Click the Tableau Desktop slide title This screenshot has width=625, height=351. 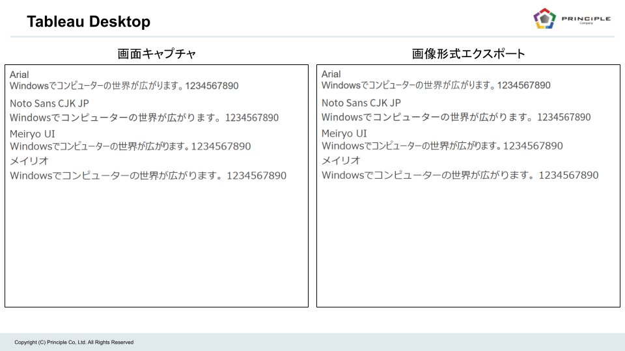[89, 21]
